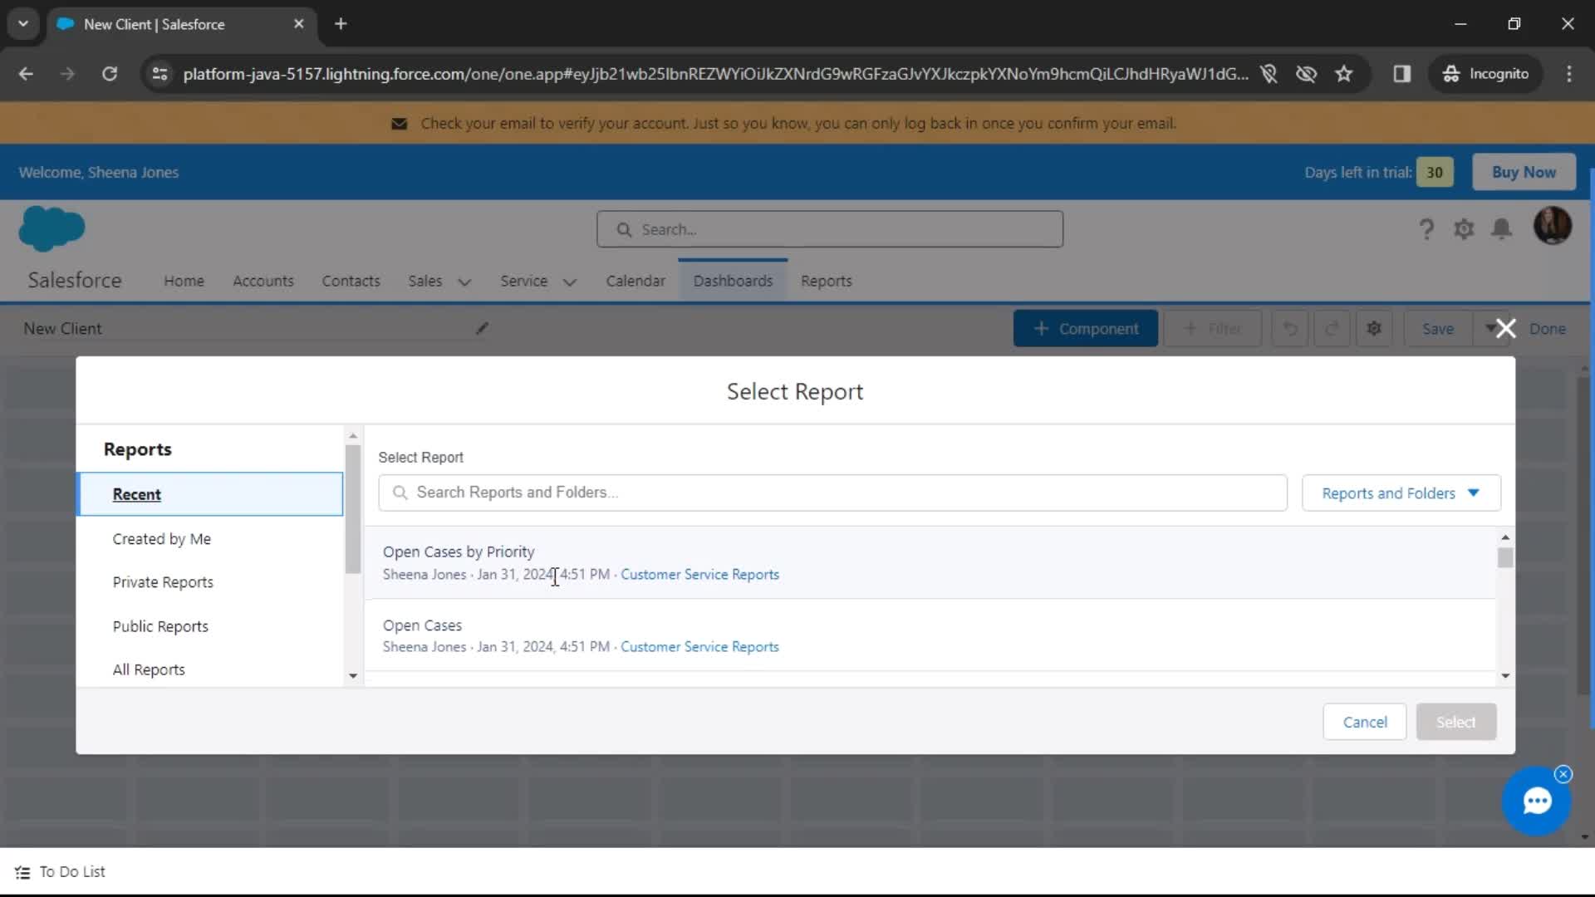Expand the Sales menu chevron
Screen dimensions: 1595x897
point(464,282)
